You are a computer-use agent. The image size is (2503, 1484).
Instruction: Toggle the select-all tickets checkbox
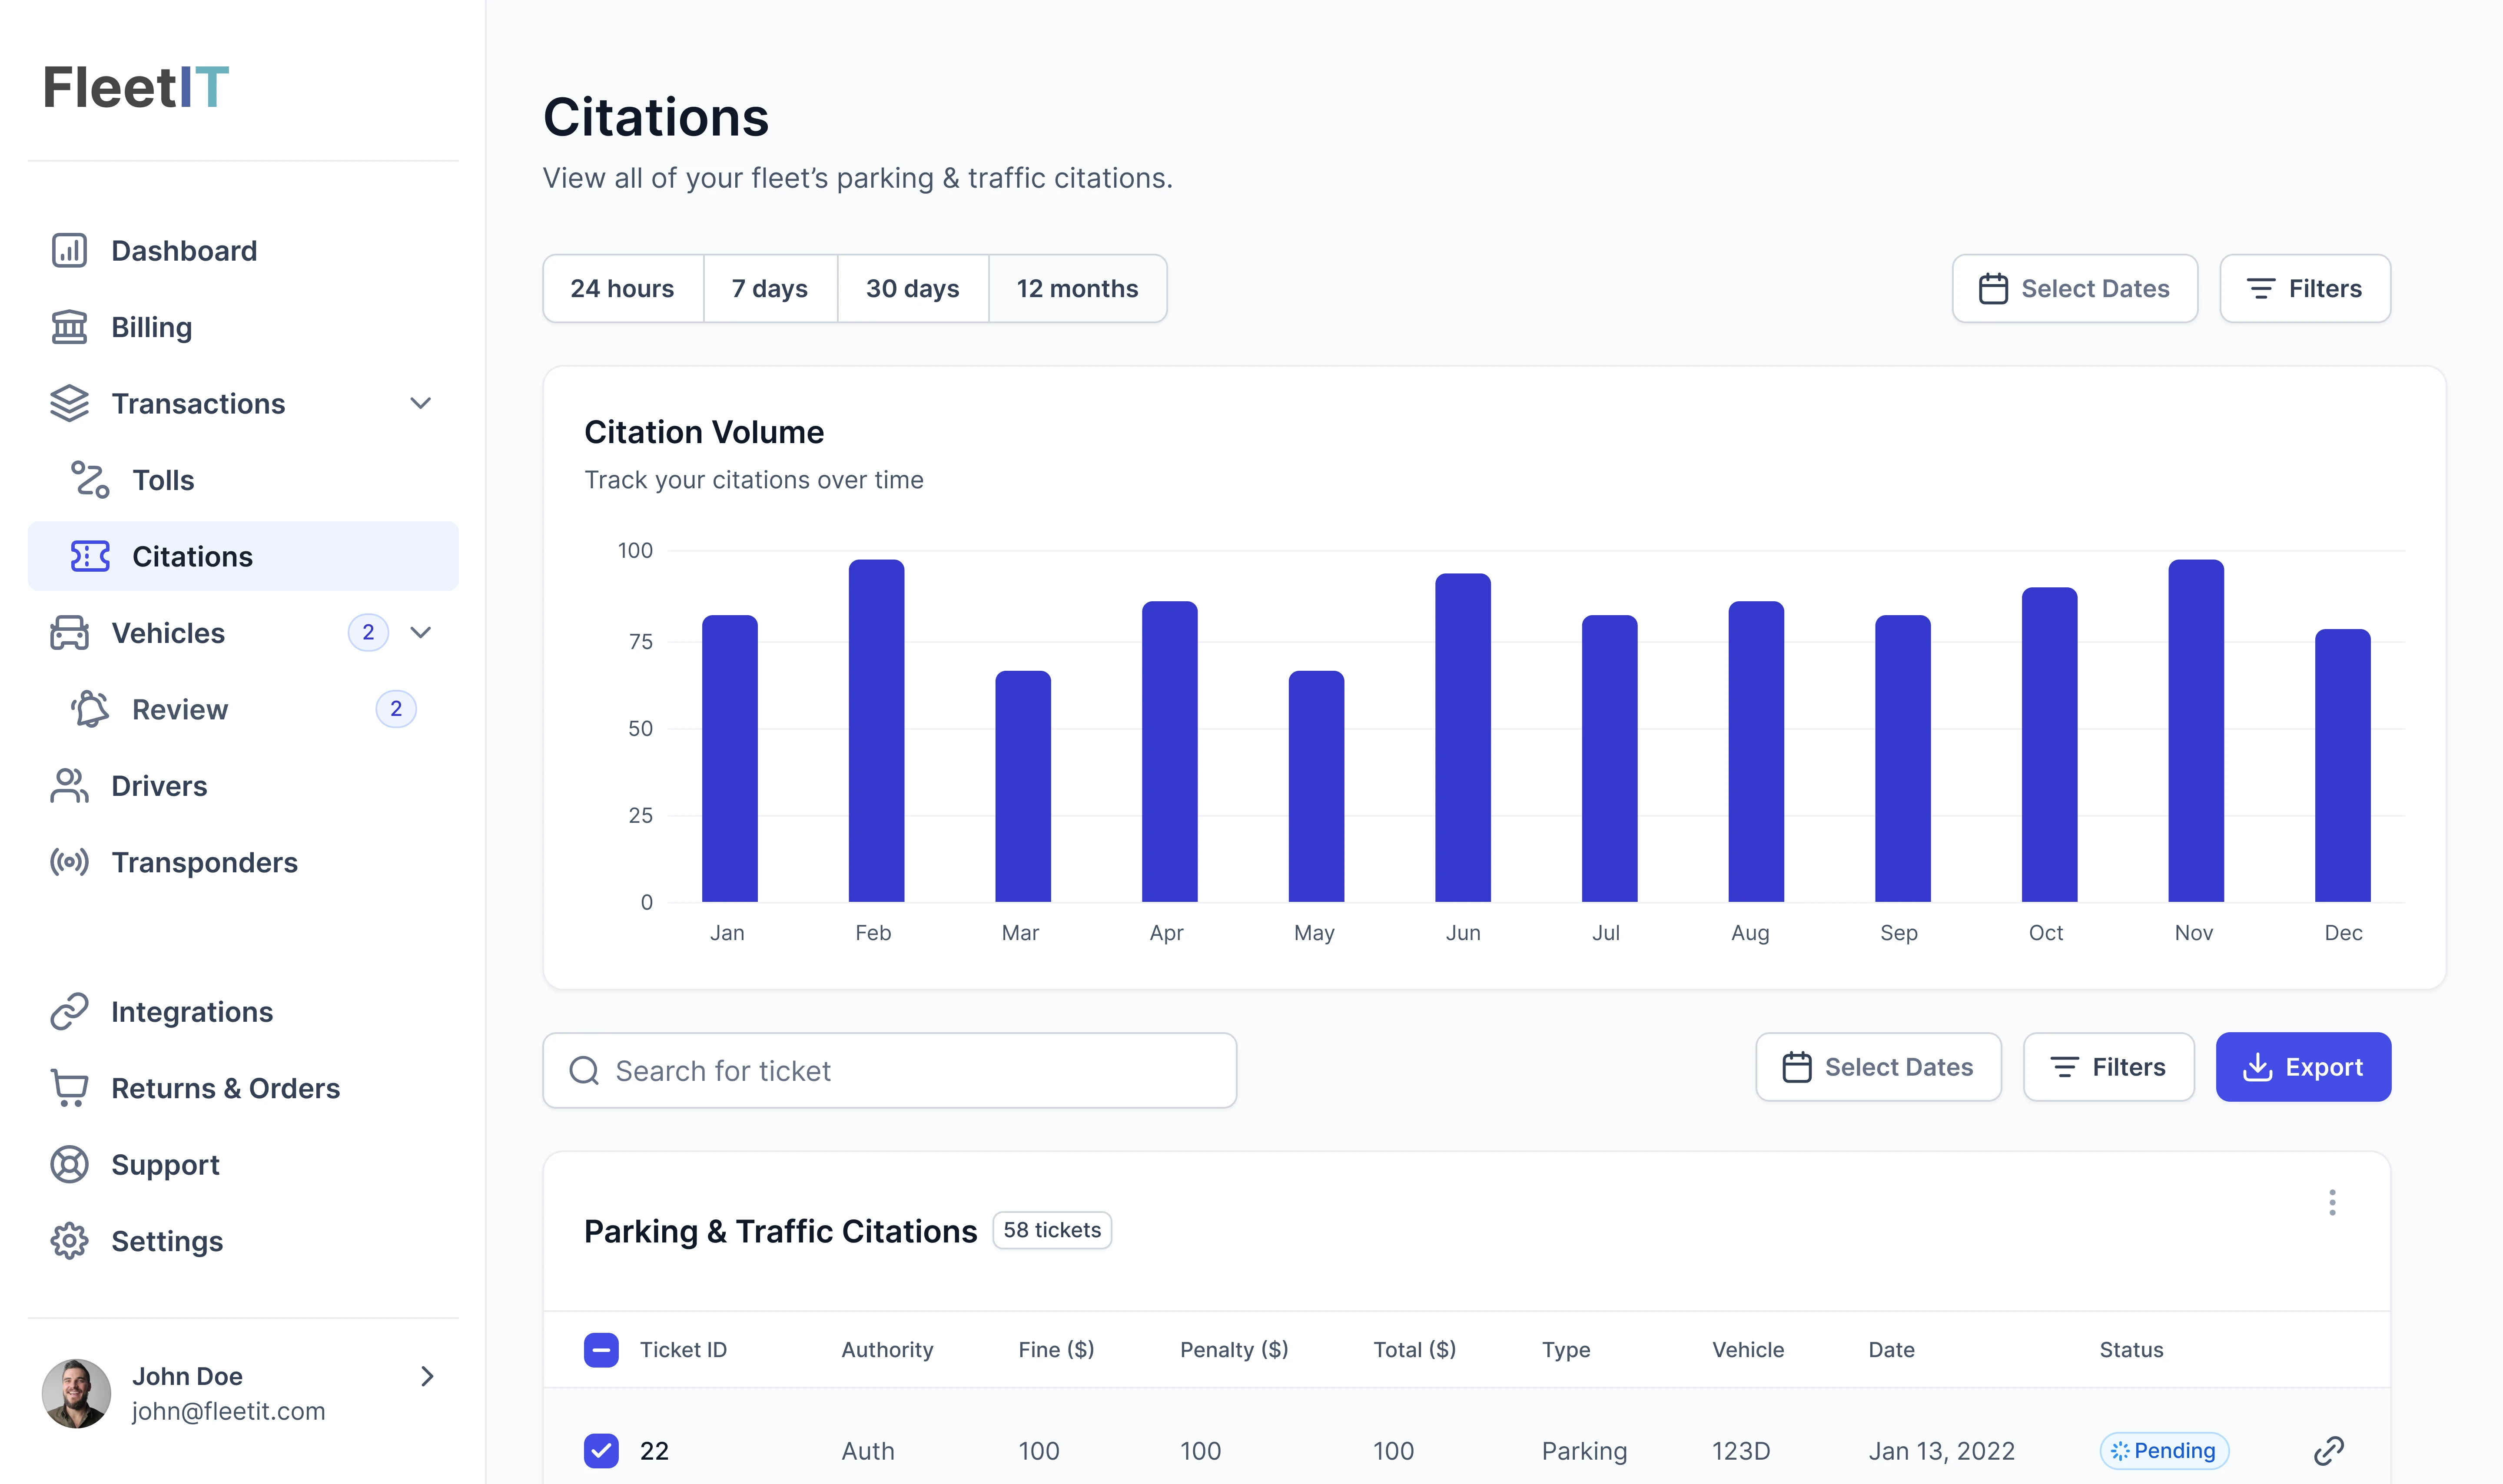click(x=601, y=1350)
